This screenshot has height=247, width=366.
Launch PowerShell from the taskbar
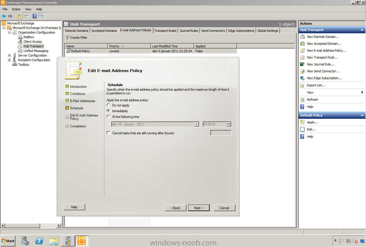(39, 241)
